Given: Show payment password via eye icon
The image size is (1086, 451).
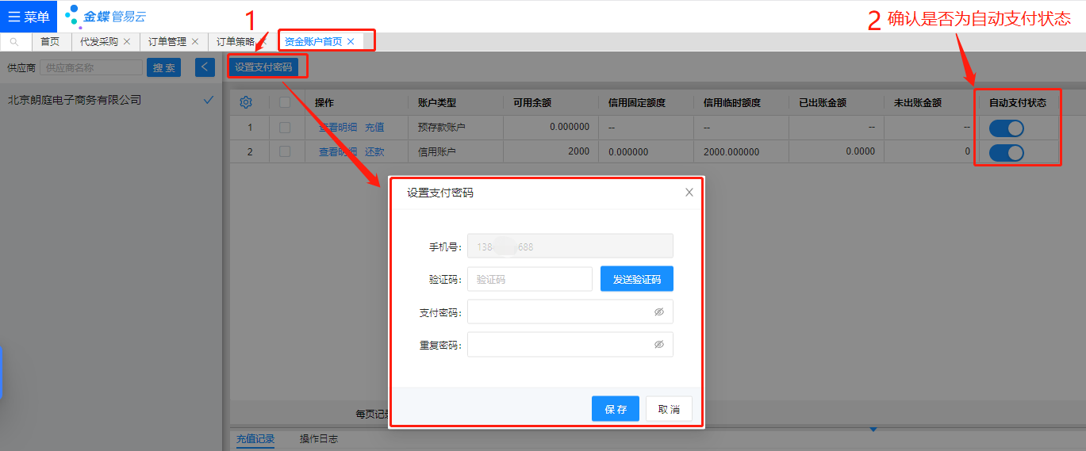Looking at the screenshot, I should coord(658,312).
